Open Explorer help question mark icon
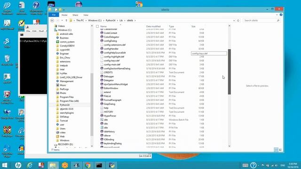This screenshot has height=169, width=301. (x=281, y=15)
